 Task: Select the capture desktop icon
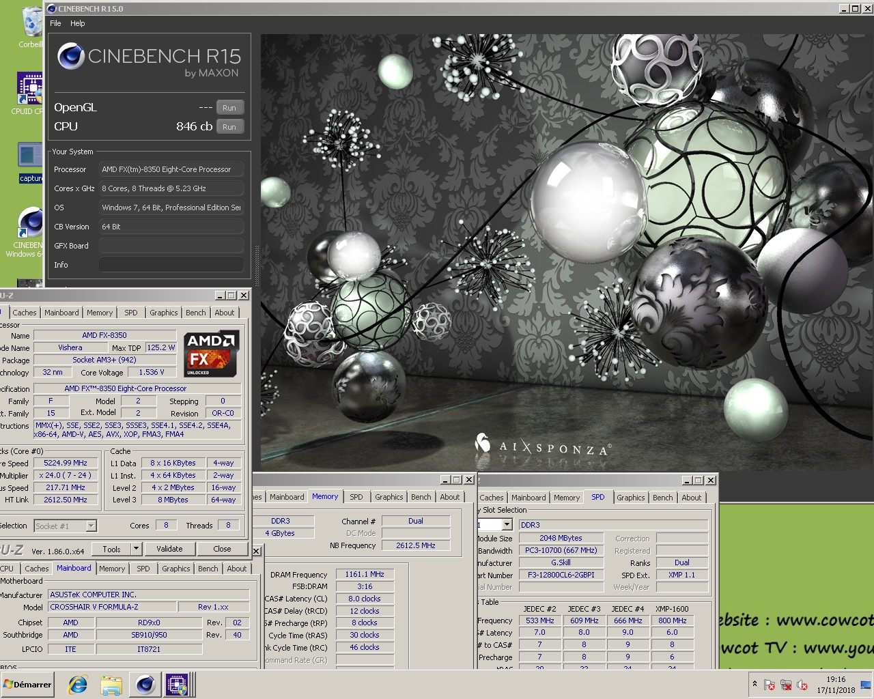(x=31, y=162)
